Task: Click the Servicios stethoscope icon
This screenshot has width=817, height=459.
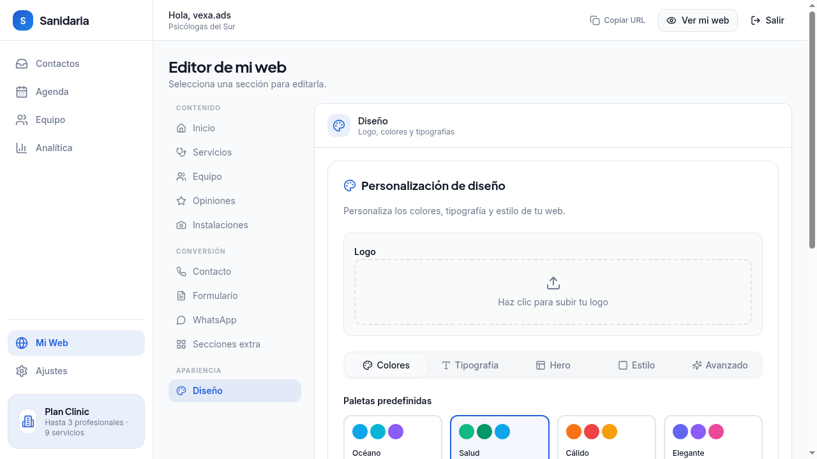Action: (x=181, y=152)
